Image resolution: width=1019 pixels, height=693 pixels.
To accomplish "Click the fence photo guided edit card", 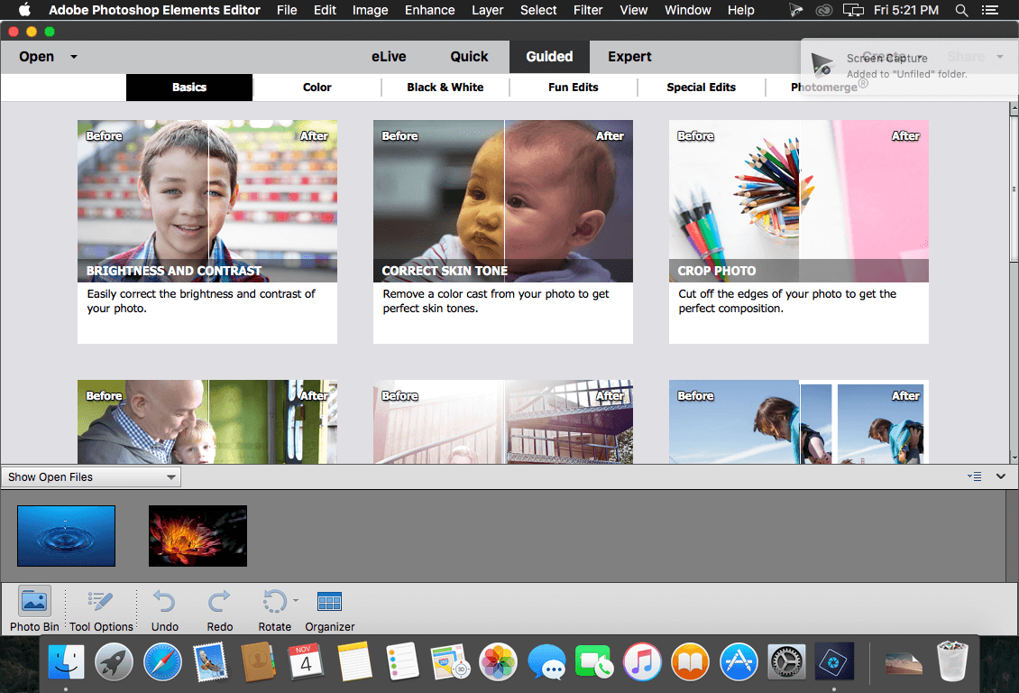I will (503, 421).
